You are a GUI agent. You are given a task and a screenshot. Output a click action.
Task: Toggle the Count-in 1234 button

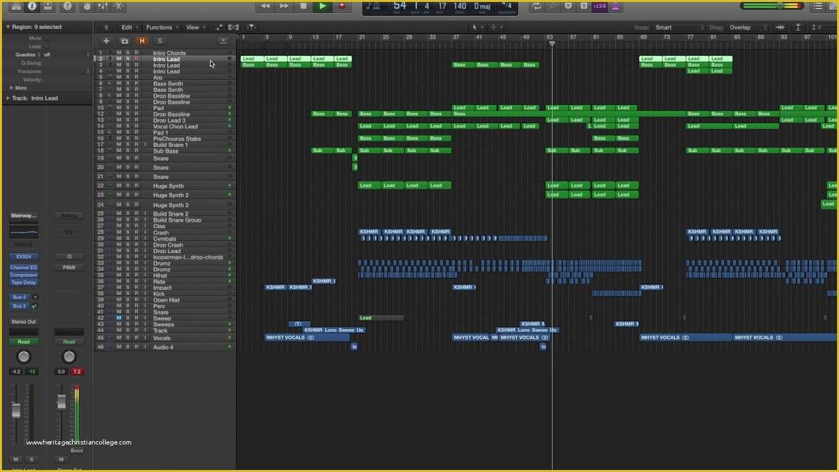coord(599,6)
